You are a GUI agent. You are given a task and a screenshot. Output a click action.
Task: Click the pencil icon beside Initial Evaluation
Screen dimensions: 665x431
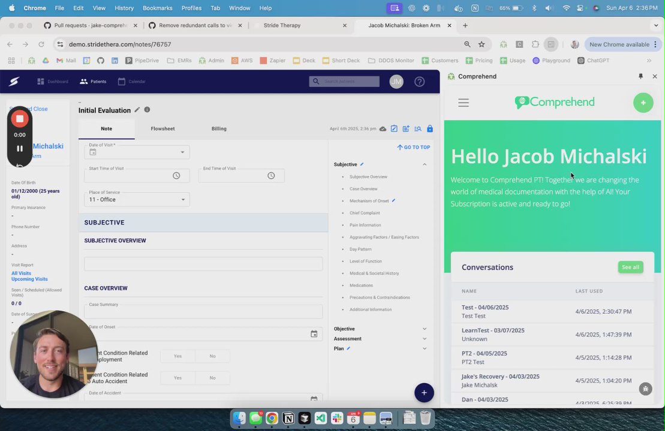tap(137, 110)
